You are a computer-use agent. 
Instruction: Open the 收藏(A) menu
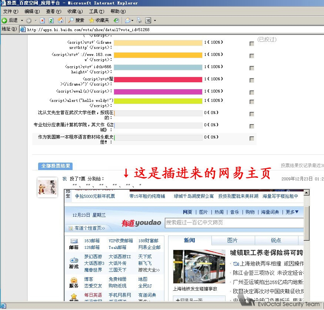75,11
